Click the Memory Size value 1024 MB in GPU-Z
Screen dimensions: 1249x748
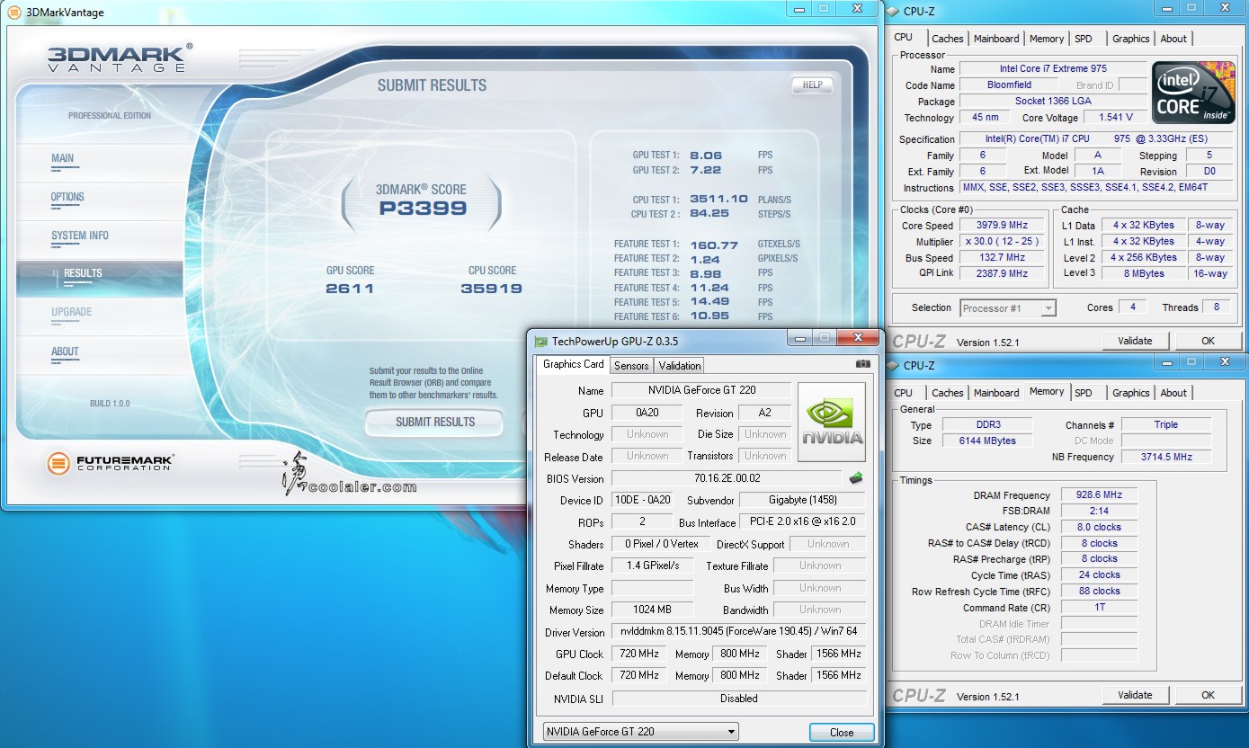(652, 610)
